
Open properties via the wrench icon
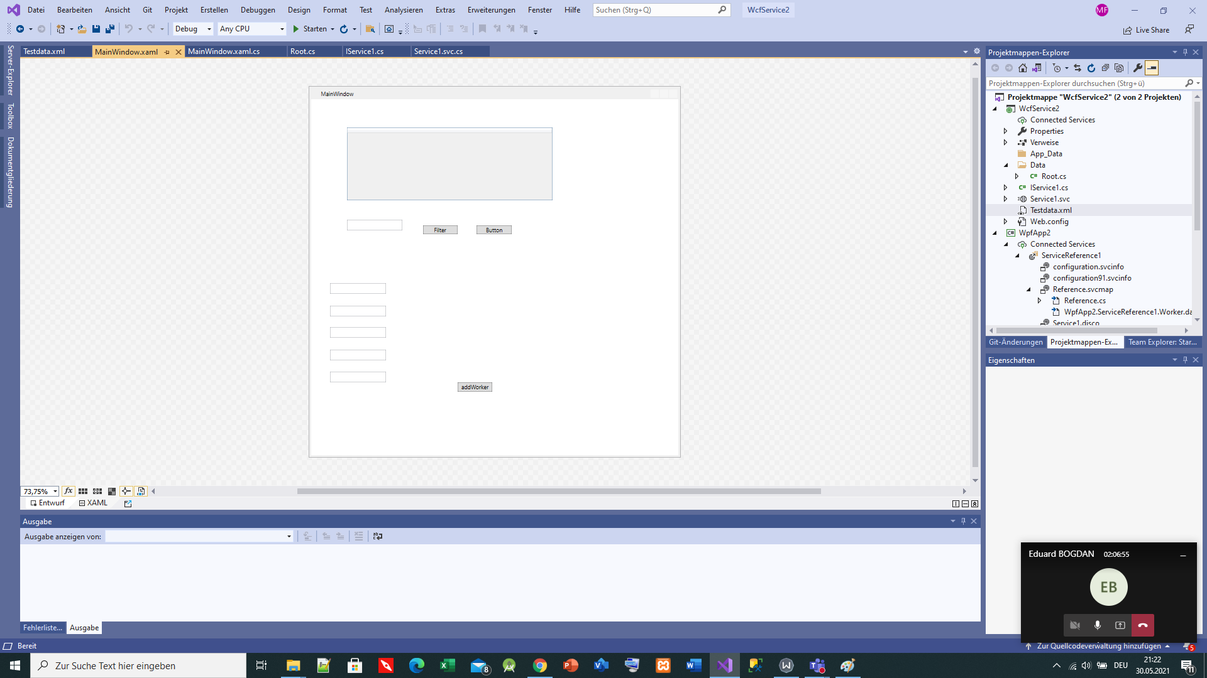tap(1138, 68)
